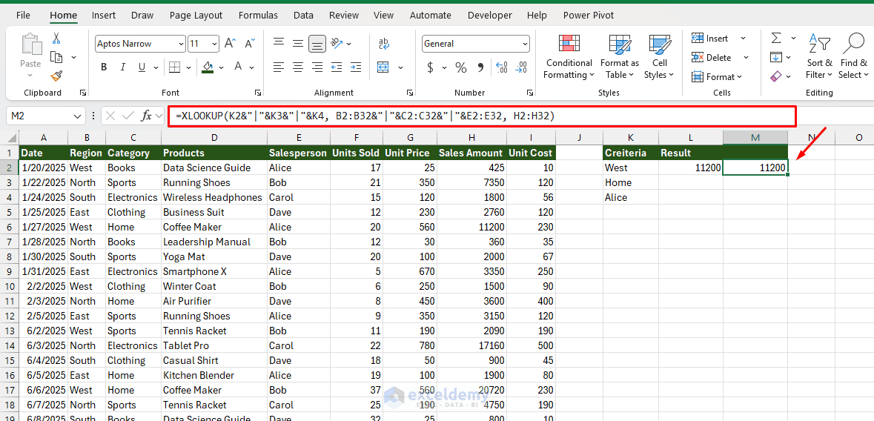Viewport: 874px width, 421px height.
Task: Click the Font Color A icon
Action: pos(238,67)
